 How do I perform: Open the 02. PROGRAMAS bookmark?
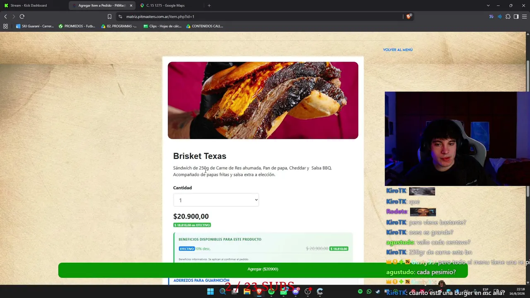(119, 26)
